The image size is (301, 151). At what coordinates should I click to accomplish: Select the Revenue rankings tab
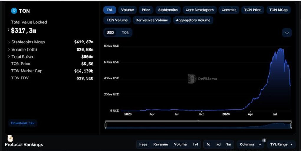(161, 144)
